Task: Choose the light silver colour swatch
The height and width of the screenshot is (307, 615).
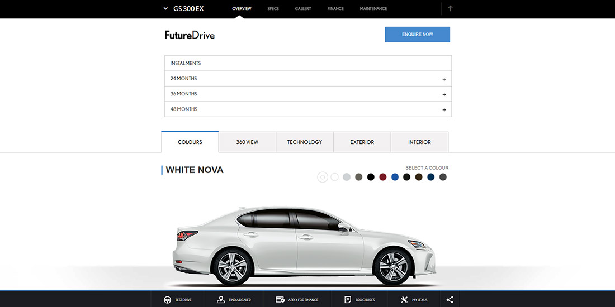Action: click(347, 177)
